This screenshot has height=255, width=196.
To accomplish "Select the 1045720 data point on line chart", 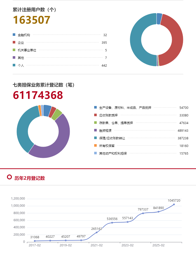I will [x=174, y=204].
